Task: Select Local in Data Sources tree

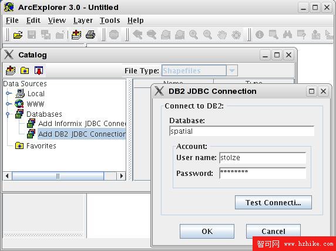Action: [x=36, y=94]
